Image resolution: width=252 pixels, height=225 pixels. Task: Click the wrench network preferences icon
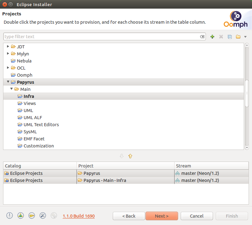(43, 216)
